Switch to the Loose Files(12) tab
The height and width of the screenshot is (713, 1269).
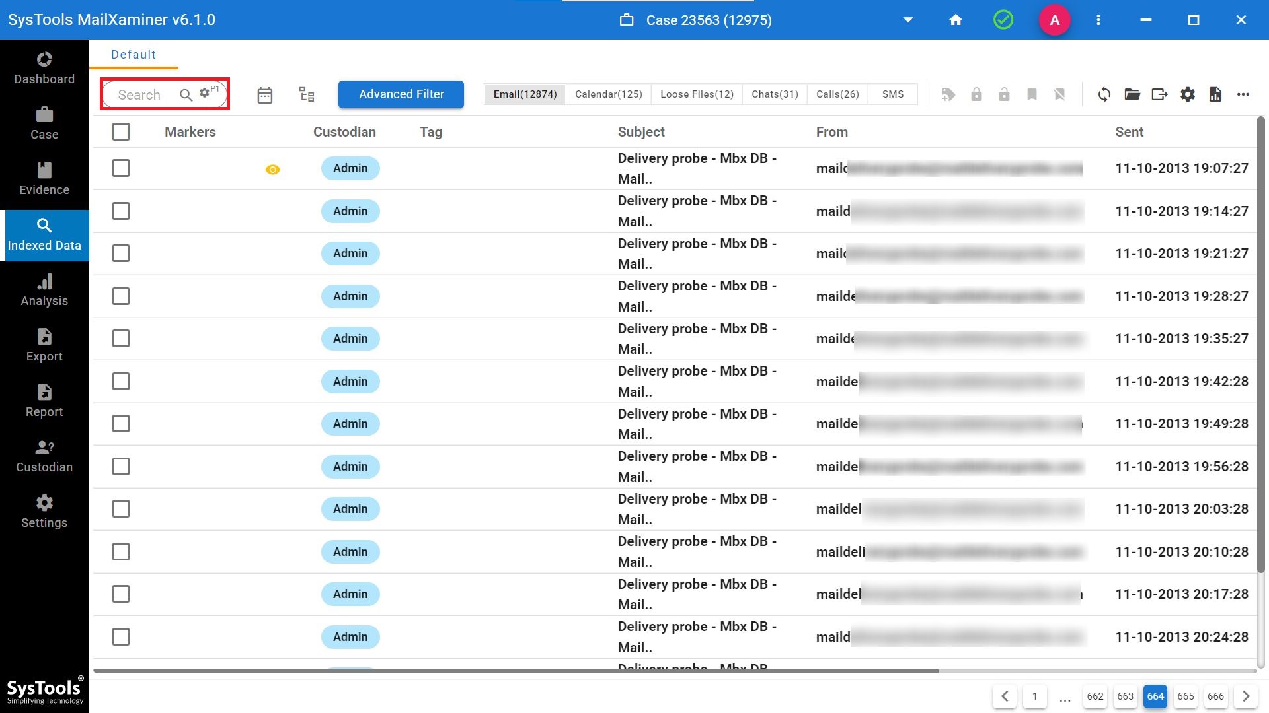point(697,94)
